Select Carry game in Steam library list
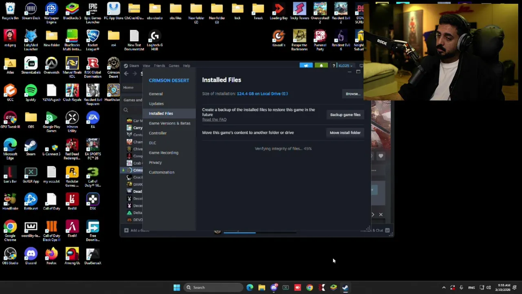The width and height of the screenshot is (522, 294). 134,128
